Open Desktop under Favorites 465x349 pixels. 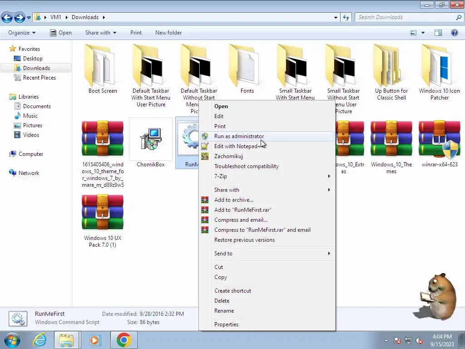[x=28, y=59]
